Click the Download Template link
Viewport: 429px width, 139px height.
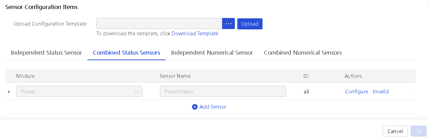click(195, 34)
